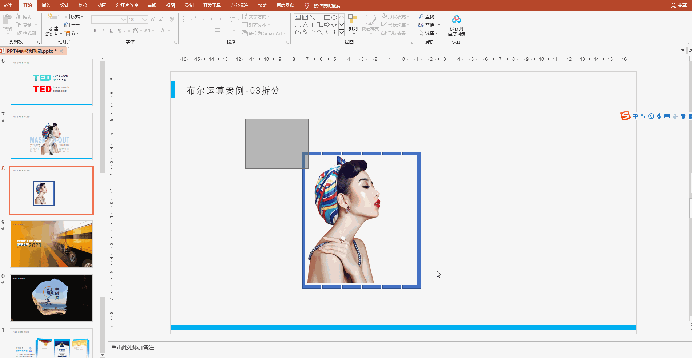This screenshot has width=692, height=358.
Task: Open the Replace (替换) dropdown arrow
Action: click(438, 25)
